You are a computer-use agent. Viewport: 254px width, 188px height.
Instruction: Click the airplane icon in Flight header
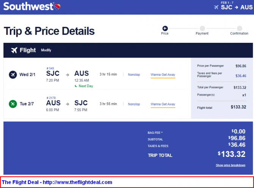click(x=14, y=50)
